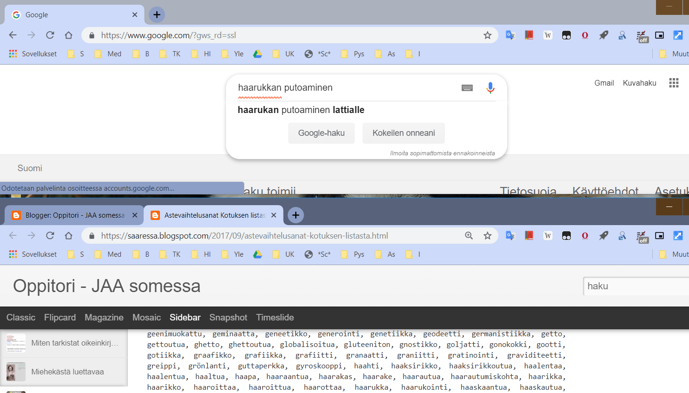Image resolution: width=689 pixels, height=393 pixels.
Task: Open Yle bookmark folder in top window
Action: pos(232,54)
